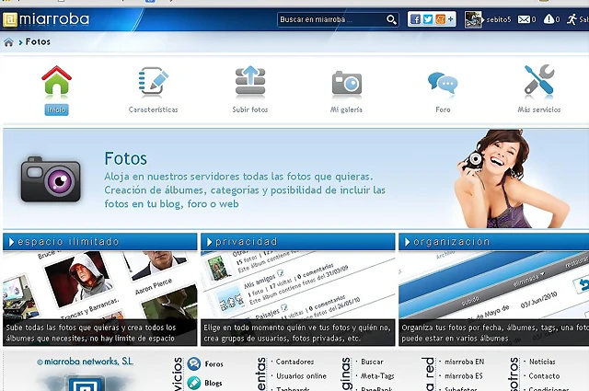This screenshot has height=391, width=589.
Task: Click the search magnifier icon
Action: 391,19
